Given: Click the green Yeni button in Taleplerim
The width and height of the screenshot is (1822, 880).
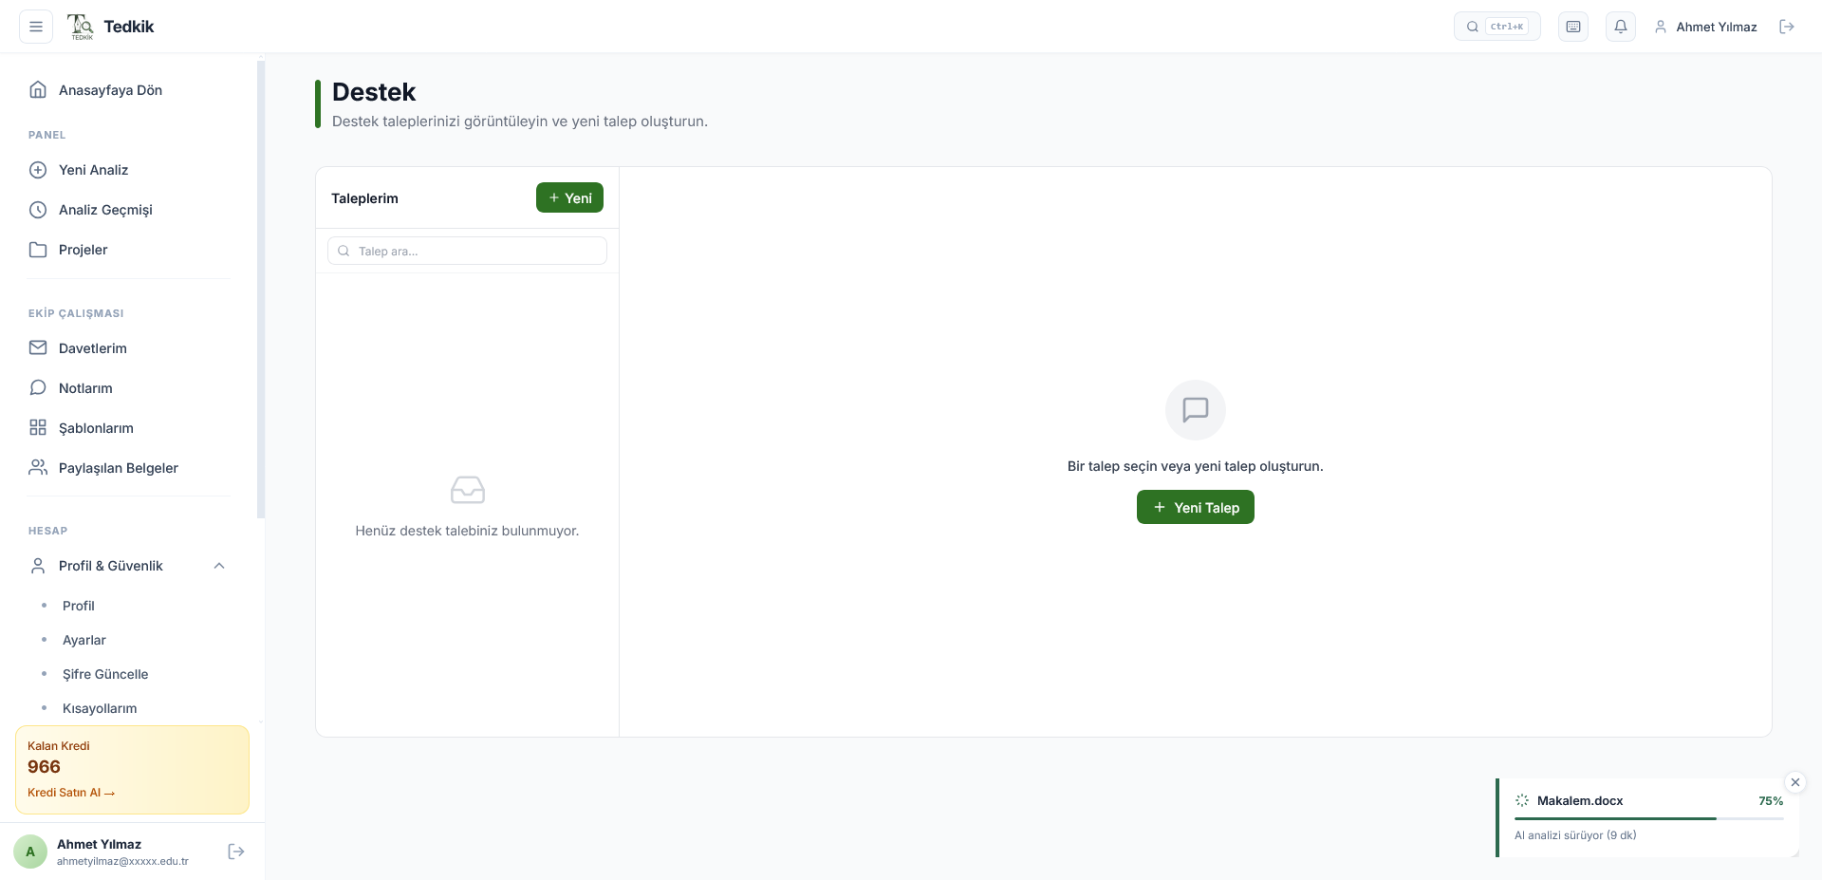Looking at the screenshot, I should 569,197.
